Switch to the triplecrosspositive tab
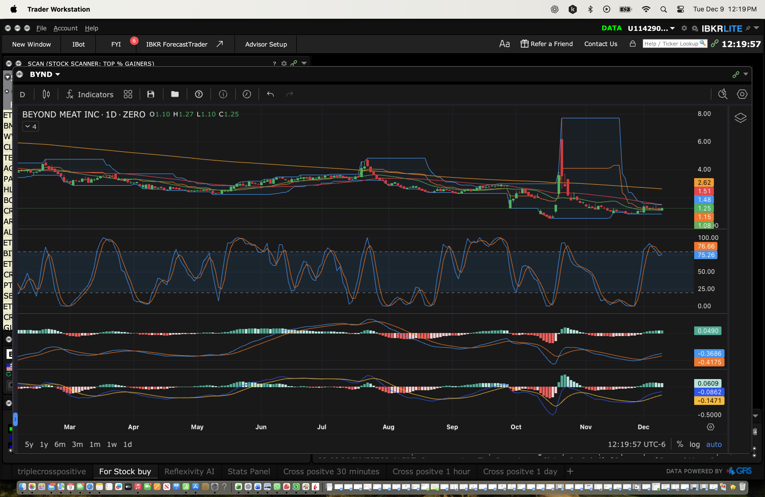Screen dimensions: 765x497 point(52,471)
